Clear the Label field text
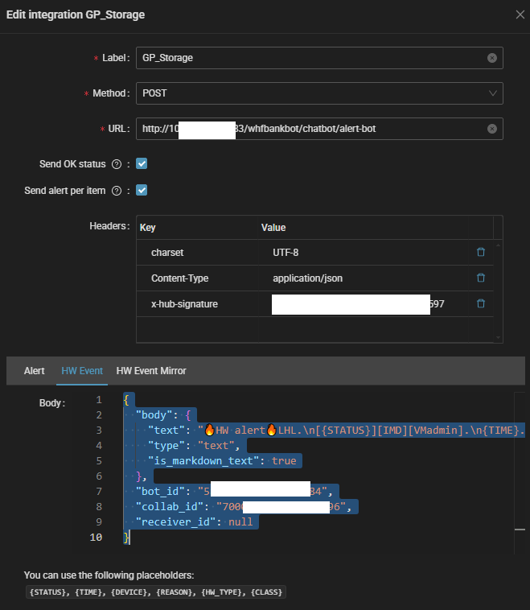This screenshot has width=530, height=610. 491,58
